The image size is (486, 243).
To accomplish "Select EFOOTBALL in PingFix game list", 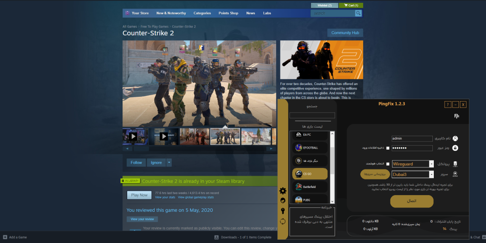I will tap(310, 148).
